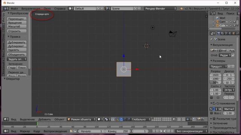Open the pivot point selector icon
The height and width of the screenshot is (135, 241).
[107, 119]
